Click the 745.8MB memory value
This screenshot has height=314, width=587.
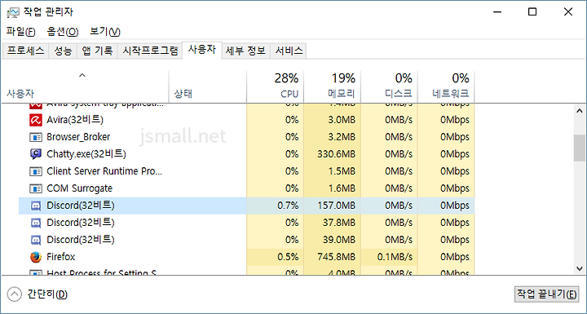[x=336, y=257]
